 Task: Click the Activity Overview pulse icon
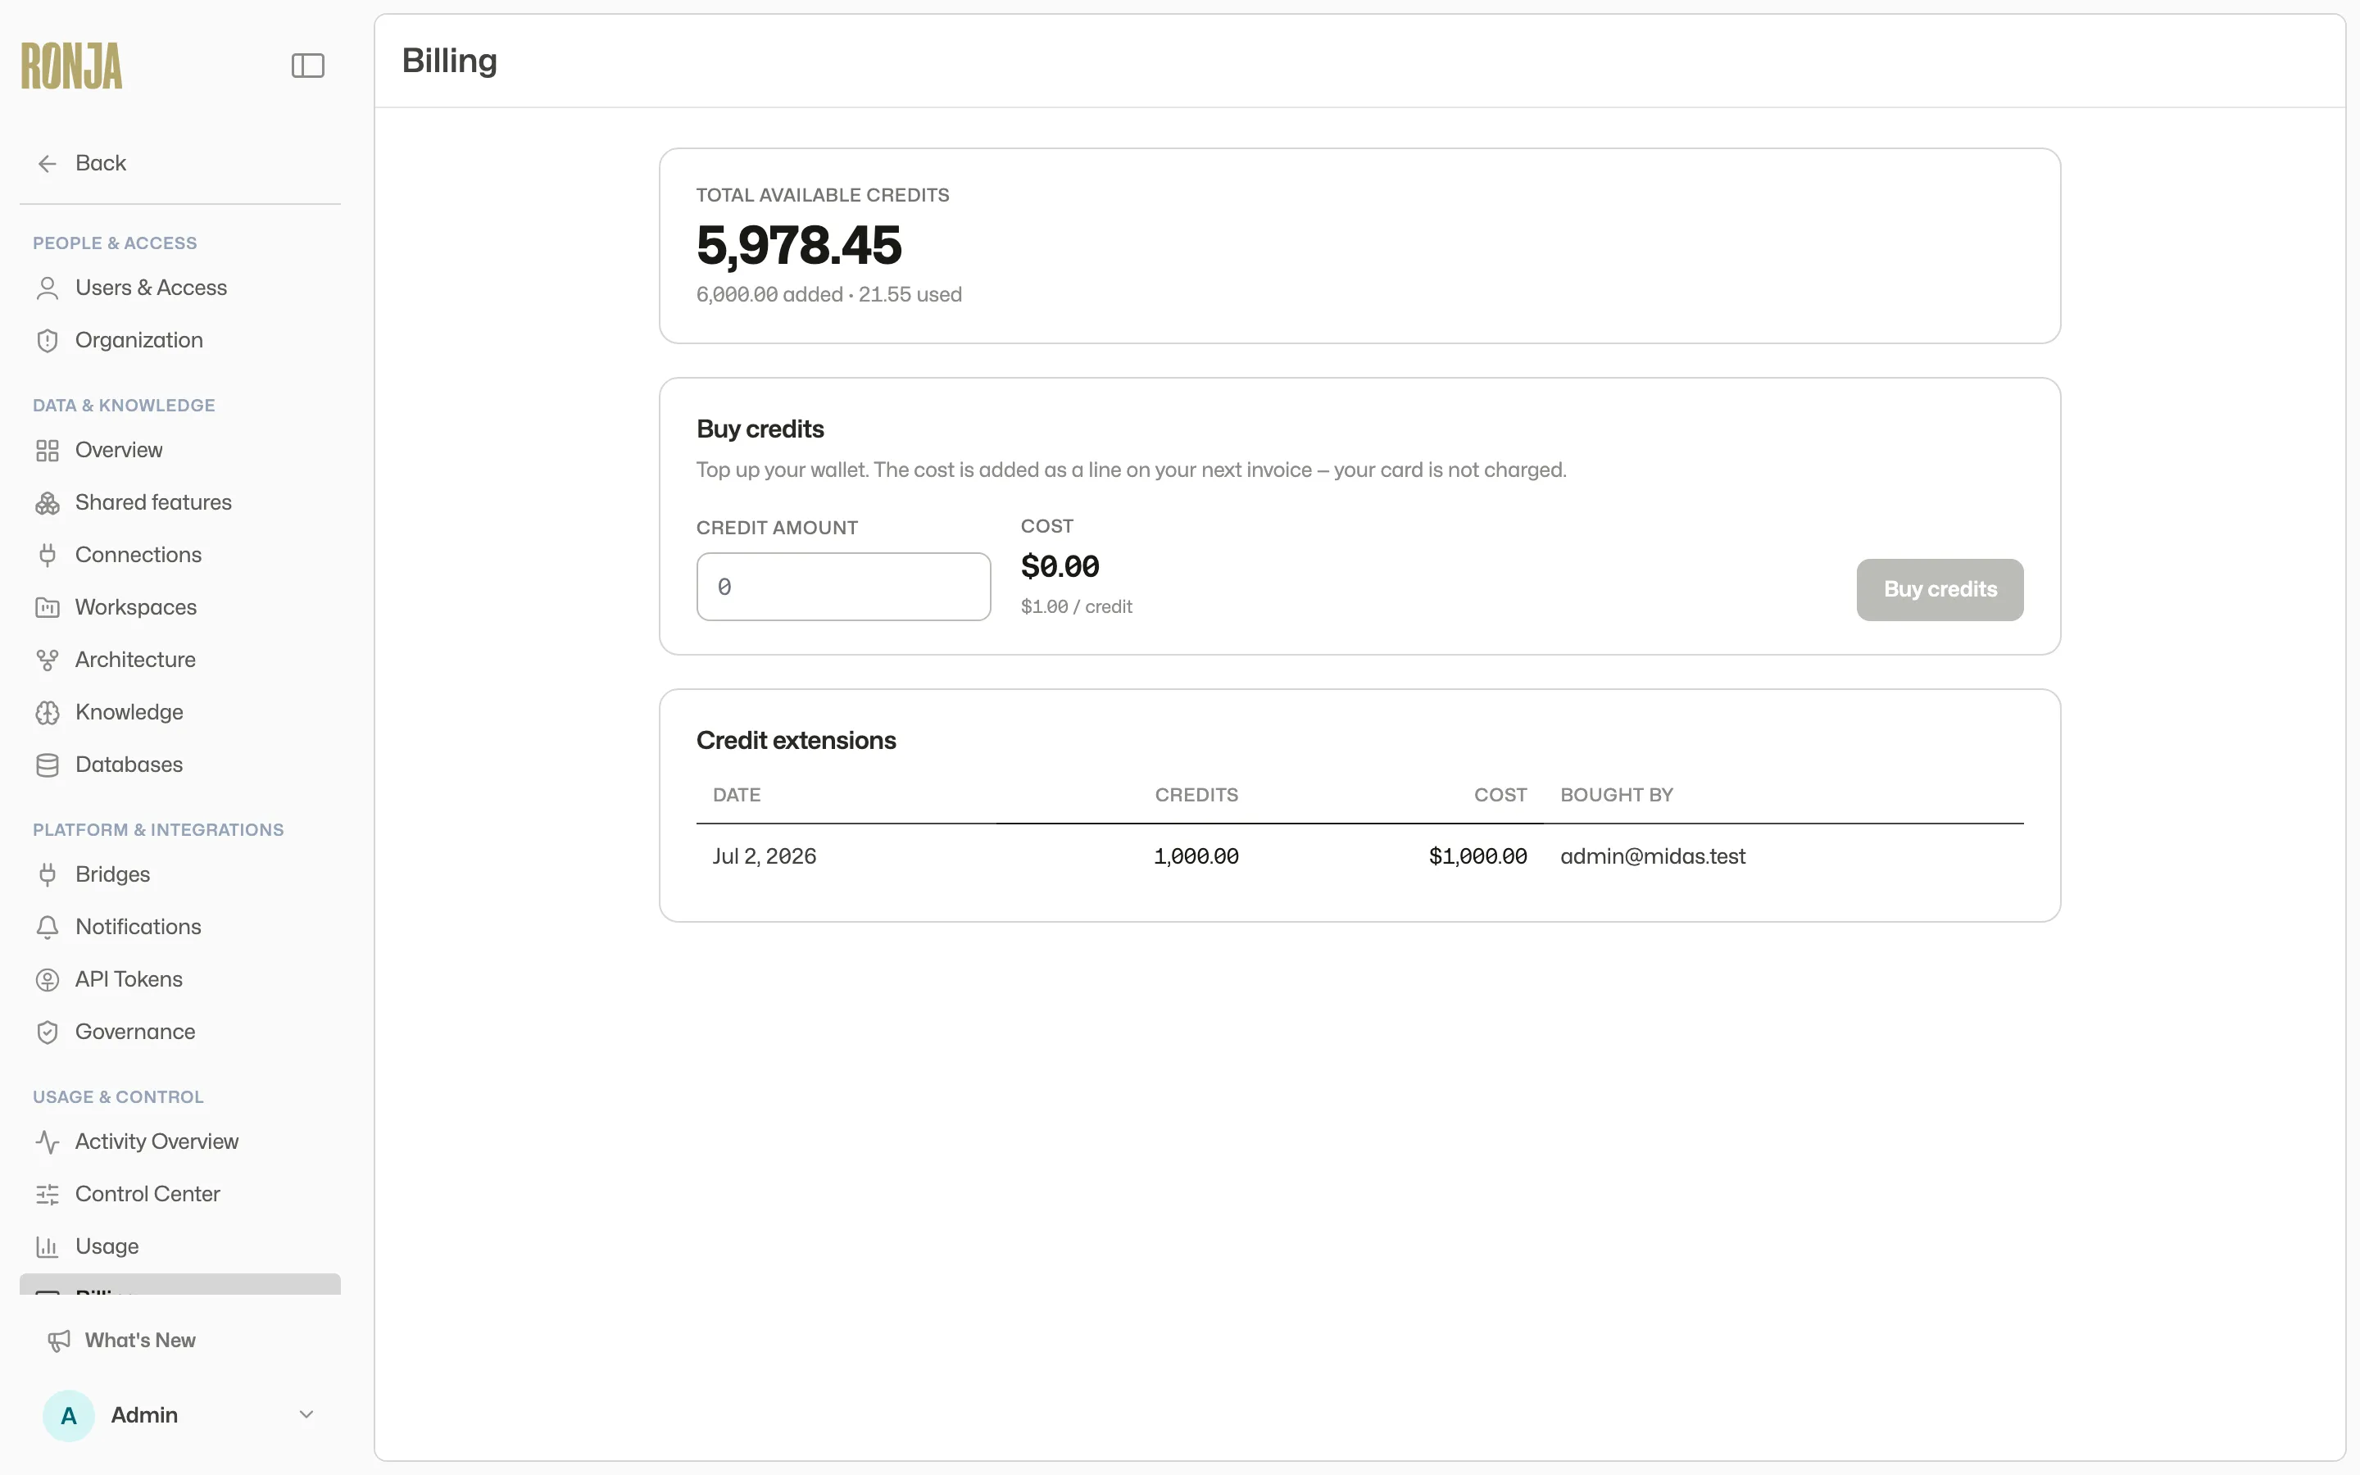47,1142
